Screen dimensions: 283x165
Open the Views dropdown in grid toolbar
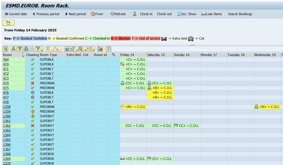[x=74, y=49]
